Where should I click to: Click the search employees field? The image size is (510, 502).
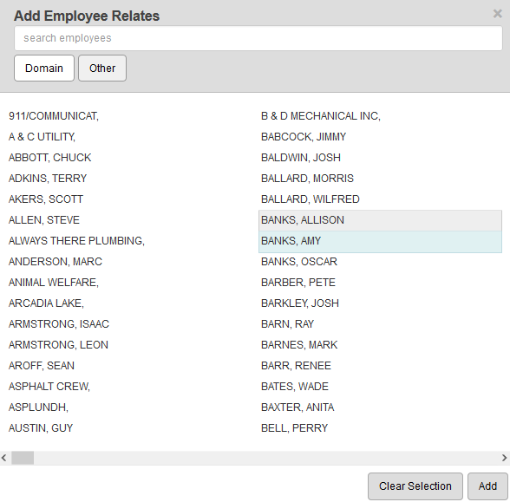258,38
